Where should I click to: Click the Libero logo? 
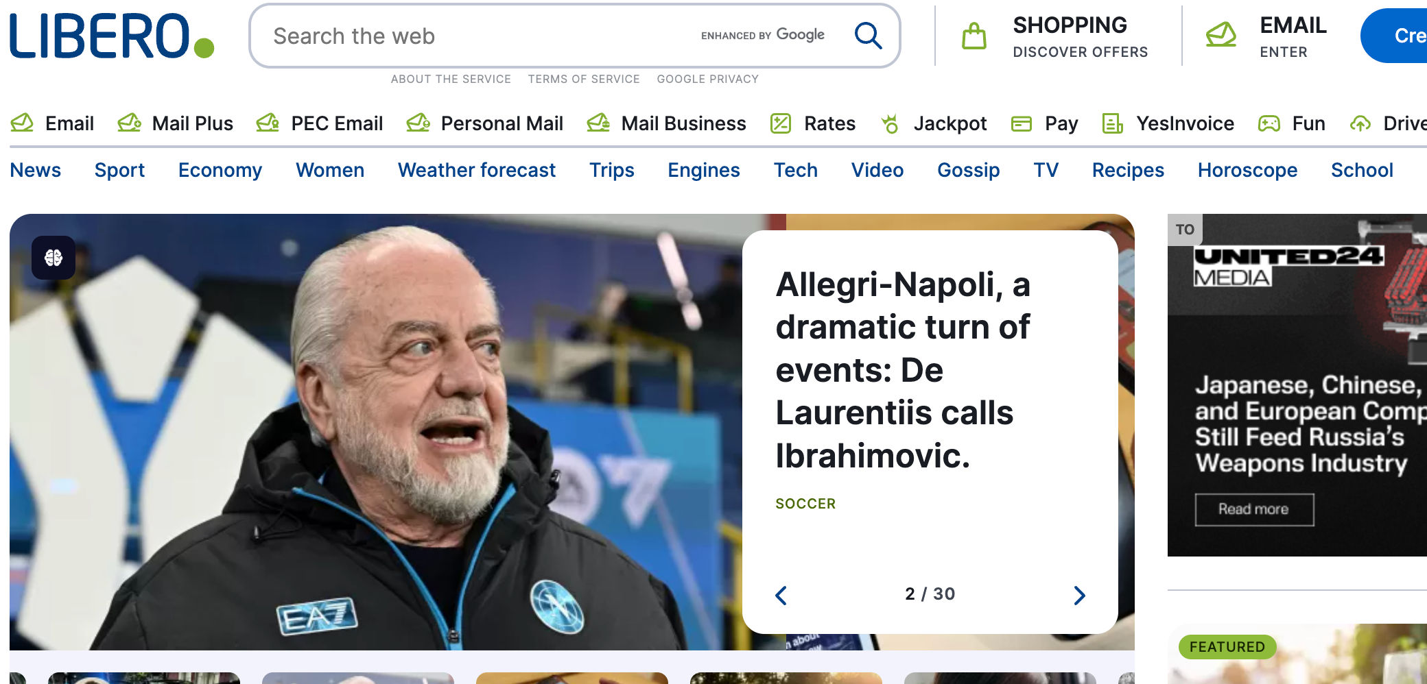(x=112, y=36)
